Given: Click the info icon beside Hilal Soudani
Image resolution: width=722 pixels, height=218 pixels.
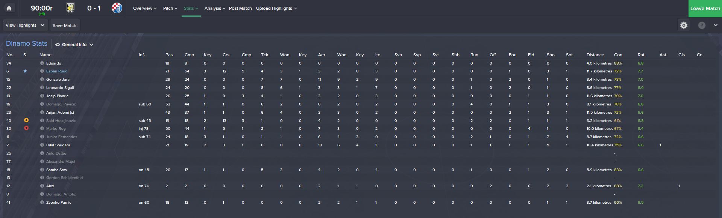Looking at the screenshot, I should pos(42,145).
